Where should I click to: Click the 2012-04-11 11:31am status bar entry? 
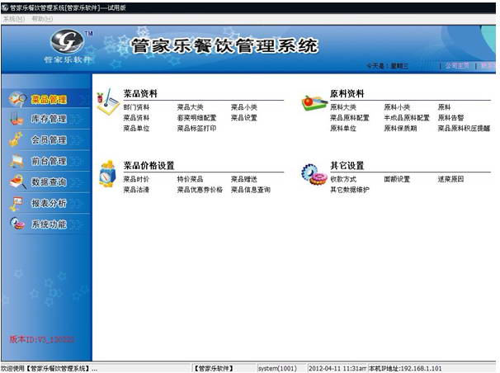(x=337, y=369)
